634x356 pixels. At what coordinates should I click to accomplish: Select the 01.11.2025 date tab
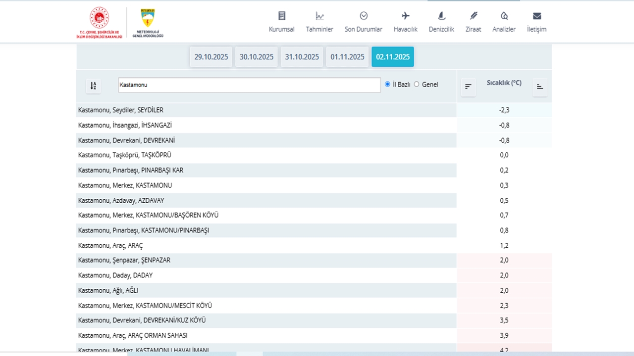[x=347, y=57]
